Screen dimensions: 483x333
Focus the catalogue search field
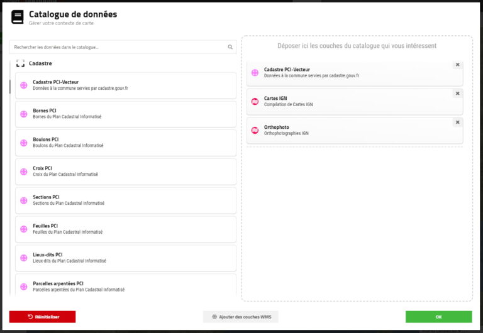click(119, 47)
